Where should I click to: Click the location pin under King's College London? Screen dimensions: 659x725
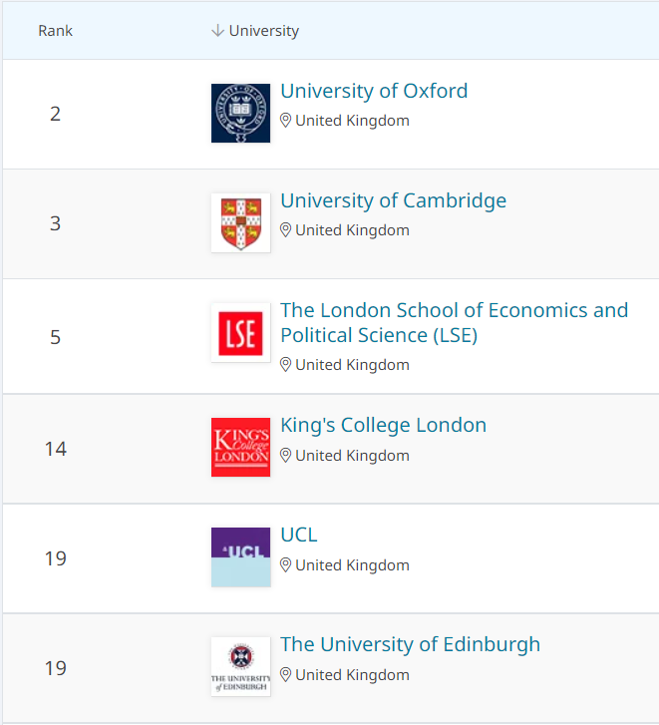285,456
